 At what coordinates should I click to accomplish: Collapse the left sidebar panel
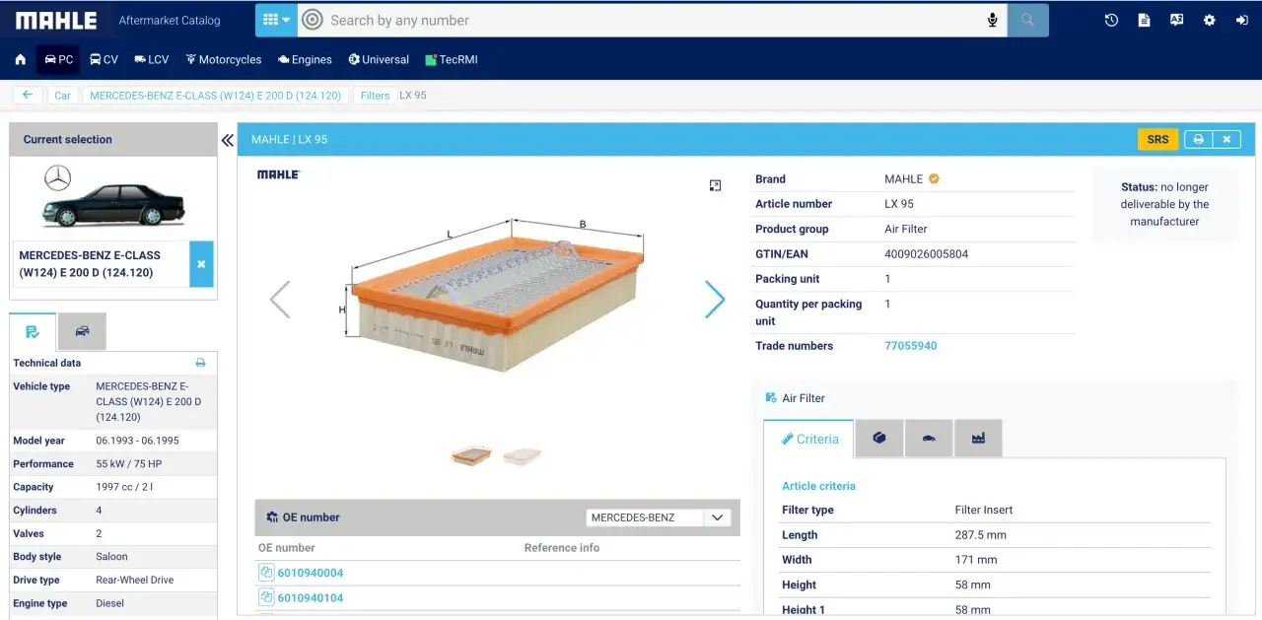(228, 140)
